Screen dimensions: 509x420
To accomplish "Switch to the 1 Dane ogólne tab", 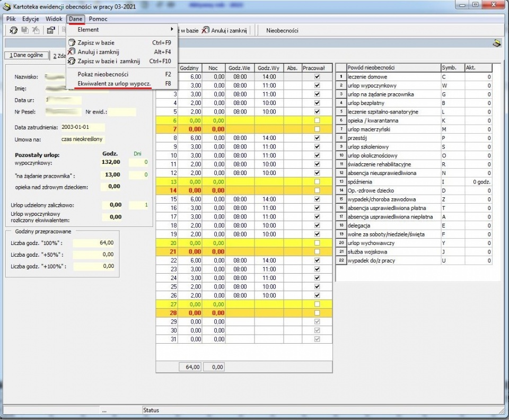I will click(27, 55).
